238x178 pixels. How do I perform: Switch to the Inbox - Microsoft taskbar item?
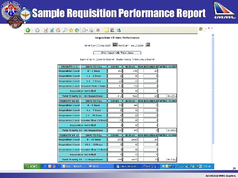pyautogui.click(x=74, y=166)
